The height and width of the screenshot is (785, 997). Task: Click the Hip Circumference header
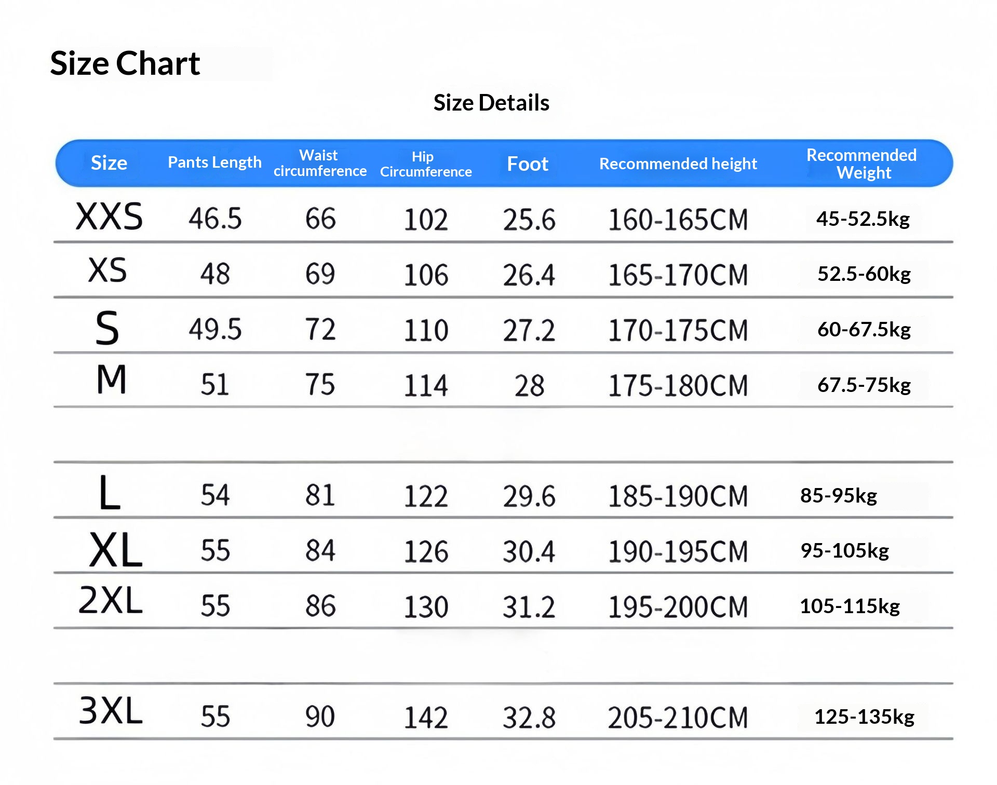click(426, 164)
